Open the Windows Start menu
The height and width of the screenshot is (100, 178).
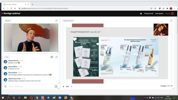click(x=3, y=97)
